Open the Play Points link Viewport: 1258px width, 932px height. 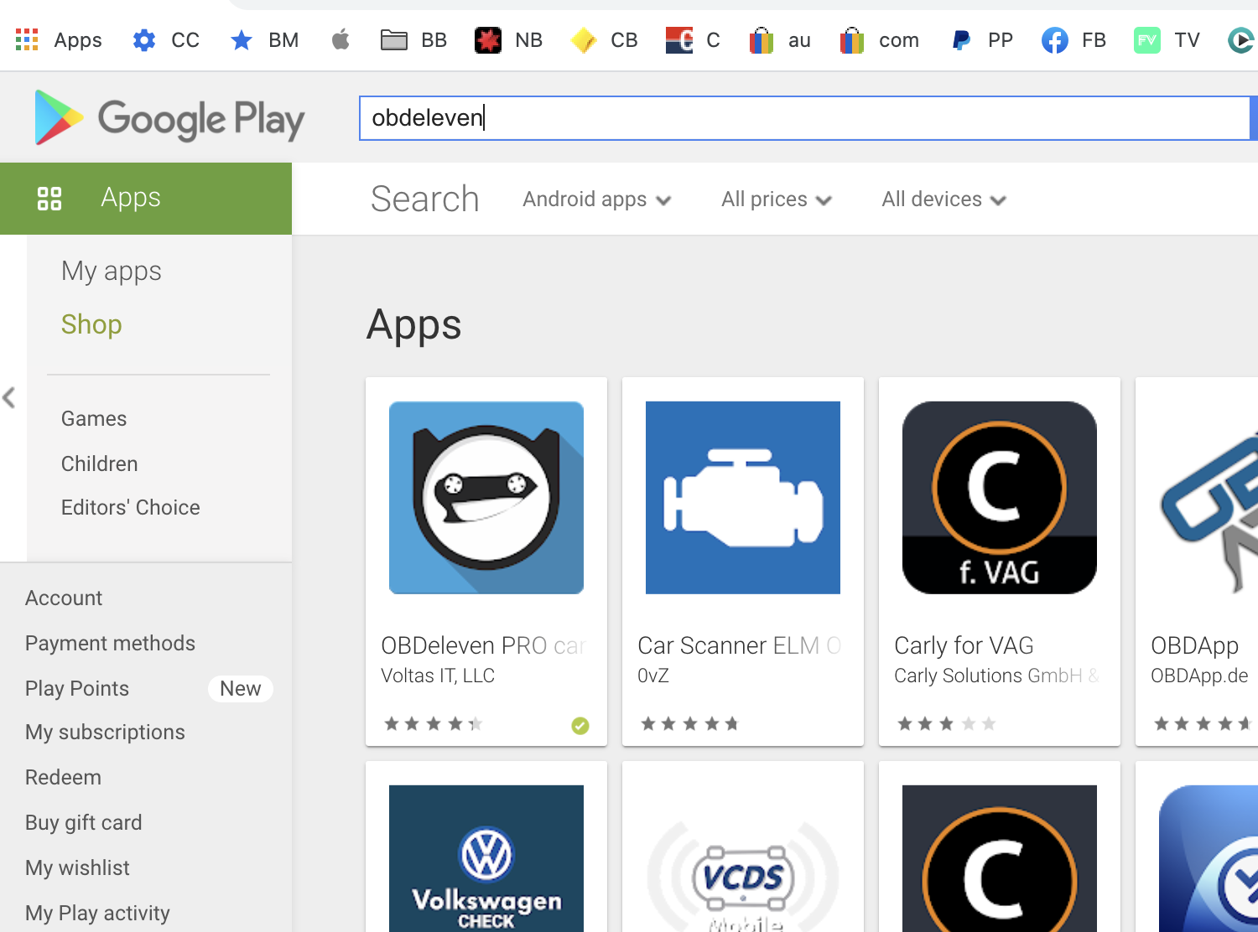(77, 689)
